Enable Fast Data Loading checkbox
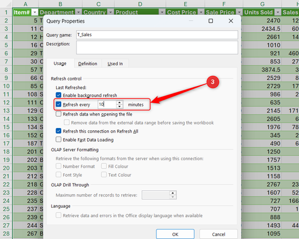The height and width of the screenshot is (239, 299). point(58,139)
